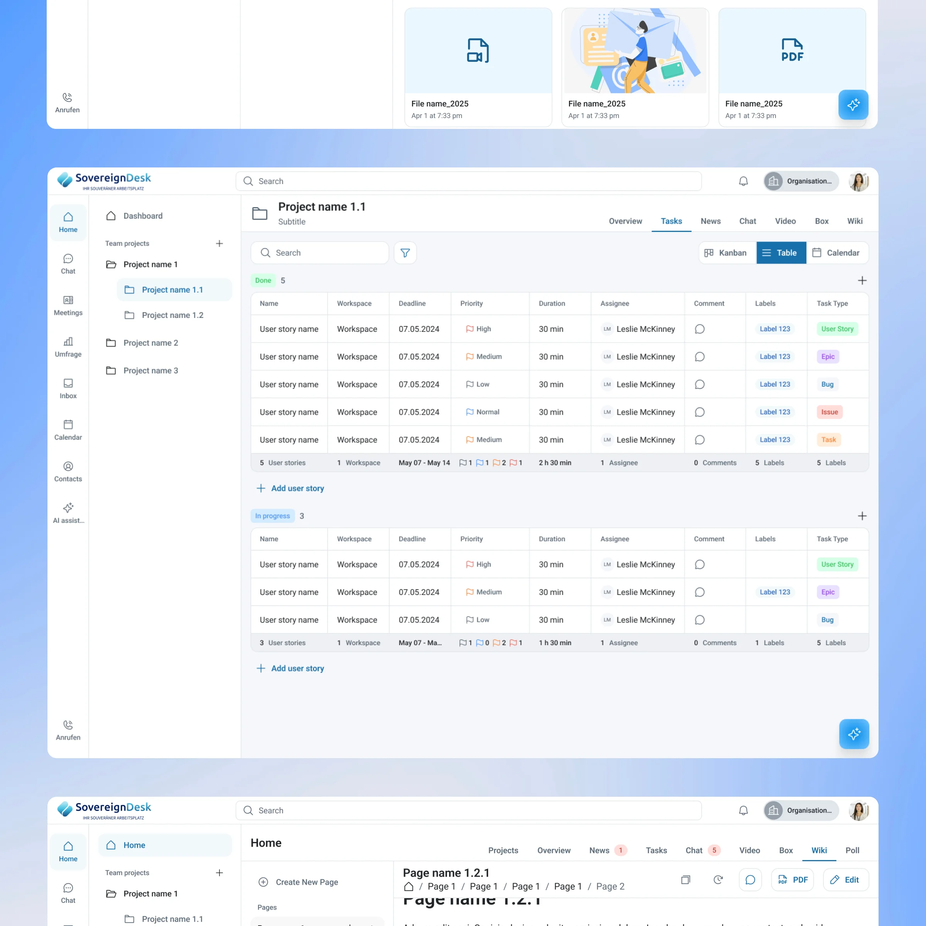Click the Epic label in Done table
This screenshot has width=926, height=926.
(x=827, y=357)
